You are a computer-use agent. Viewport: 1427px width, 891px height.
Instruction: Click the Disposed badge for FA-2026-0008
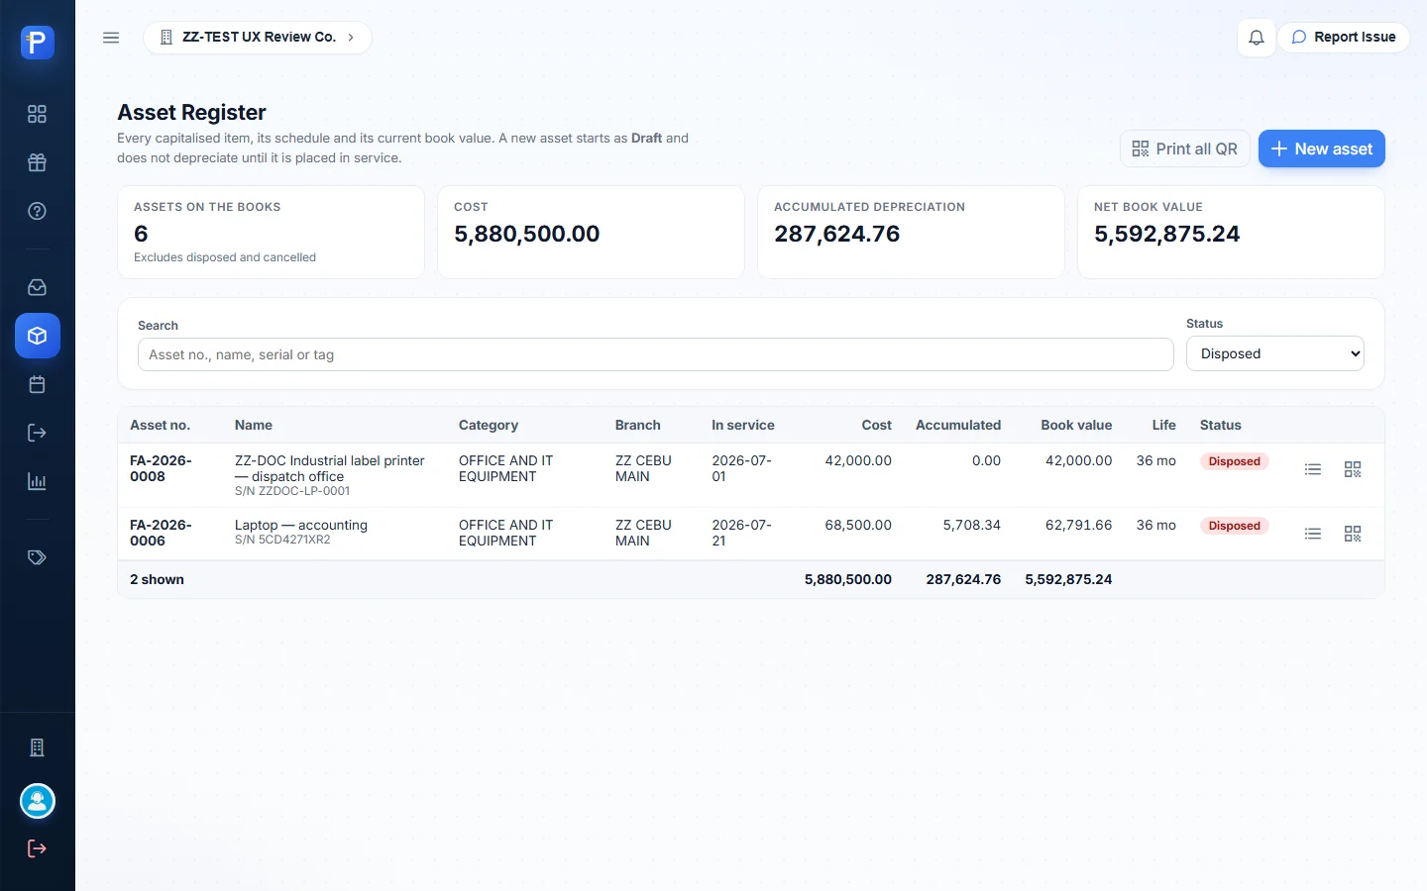(1235, 461)
